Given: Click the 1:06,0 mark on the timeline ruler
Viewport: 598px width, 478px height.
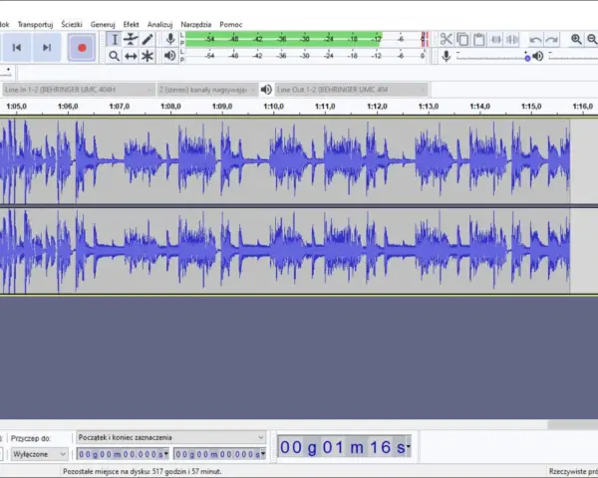Looking at the screenshot, I should pos(68,107).
